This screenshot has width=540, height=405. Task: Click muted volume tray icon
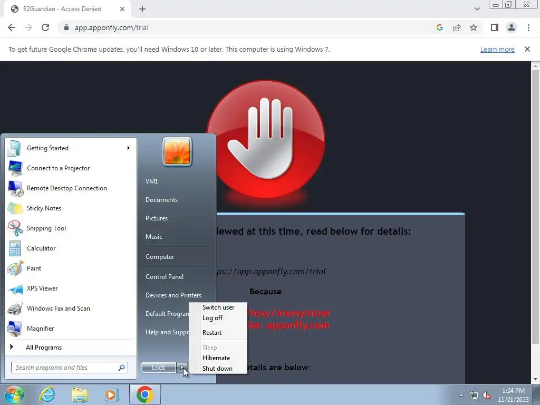click(487, 396)
